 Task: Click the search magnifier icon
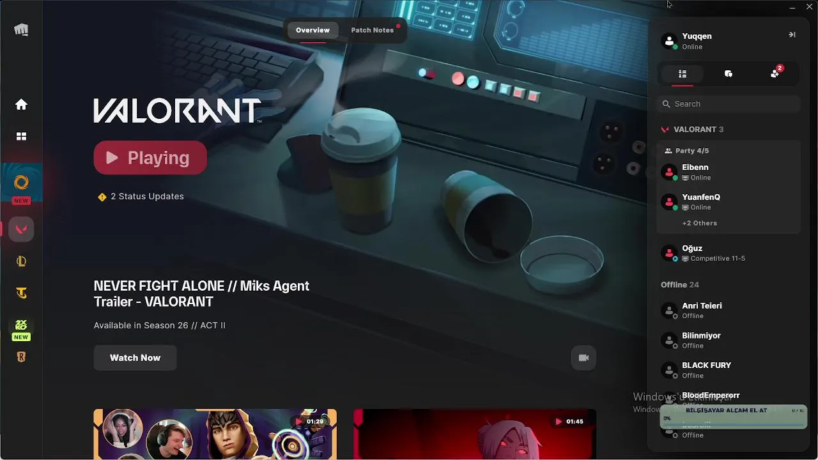[667, 104]
